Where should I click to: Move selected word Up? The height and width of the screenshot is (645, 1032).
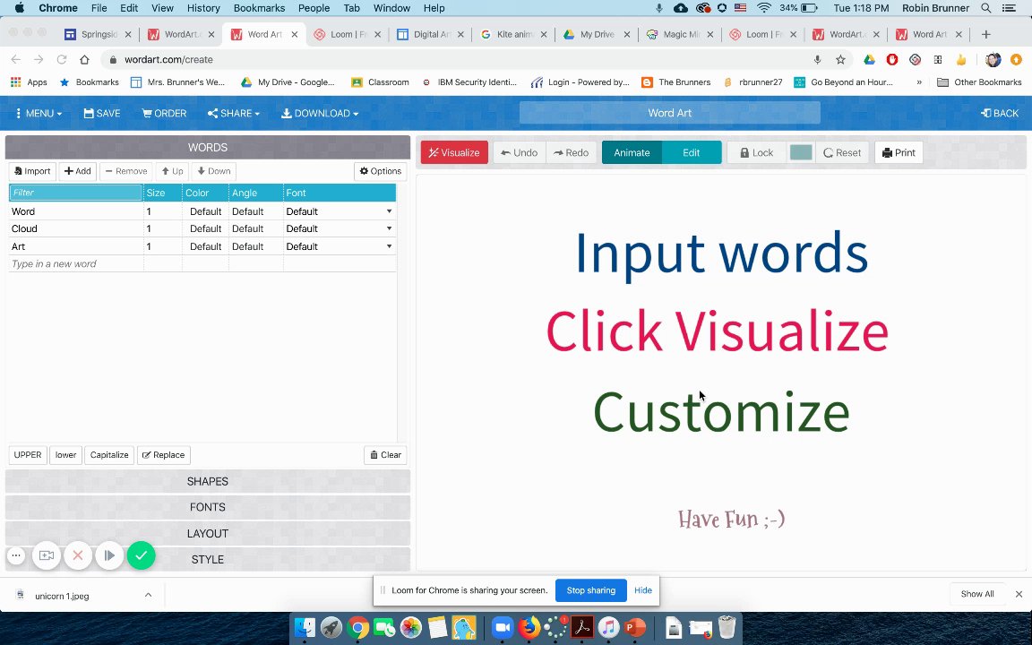(x=172, y=171)
